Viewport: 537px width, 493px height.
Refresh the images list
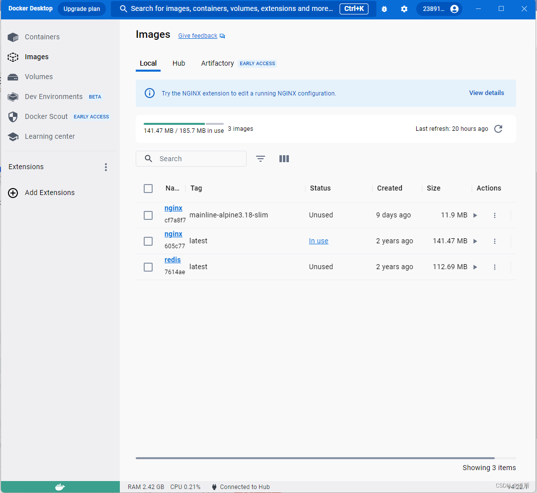498,129
